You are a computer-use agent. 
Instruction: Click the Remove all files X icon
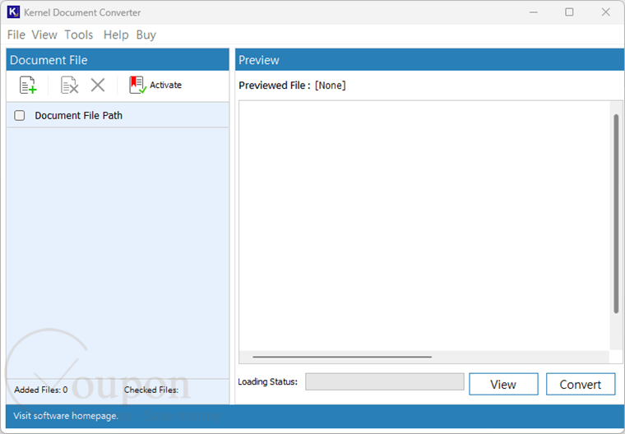(98, 85)
